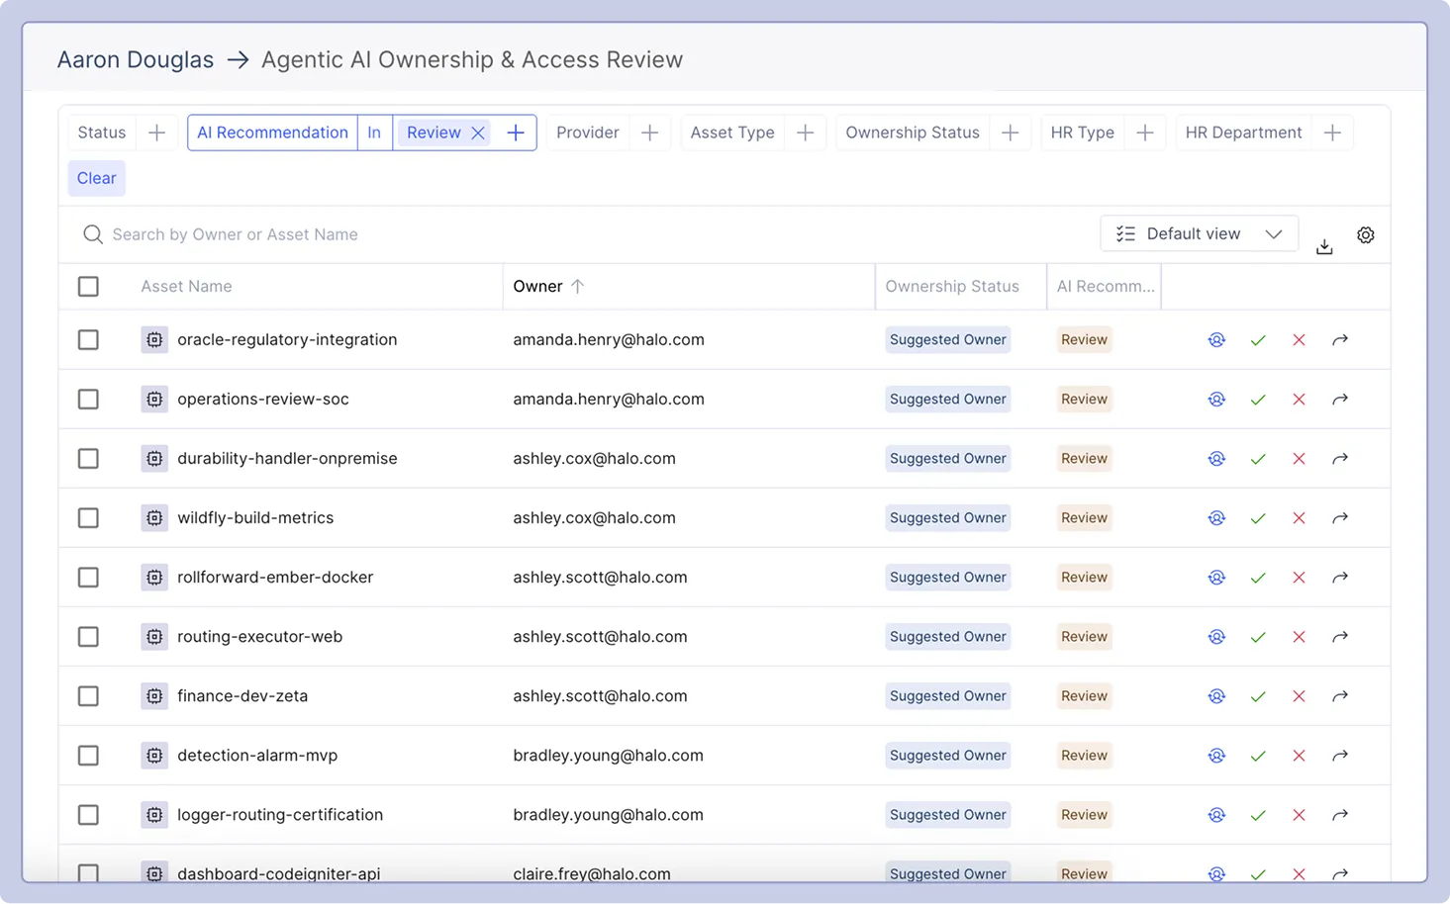Image resolution: width=1450 pixels, height=904 pixels.
Task: Open AI agent icon for oracle-regulatory-integration
Action: pyautogui.click(x=1216, y=340)
